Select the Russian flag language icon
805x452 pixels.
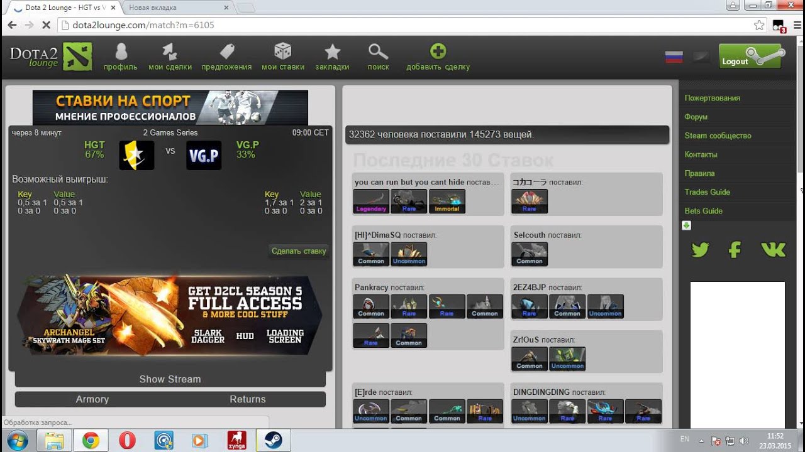tap(674, 57)
